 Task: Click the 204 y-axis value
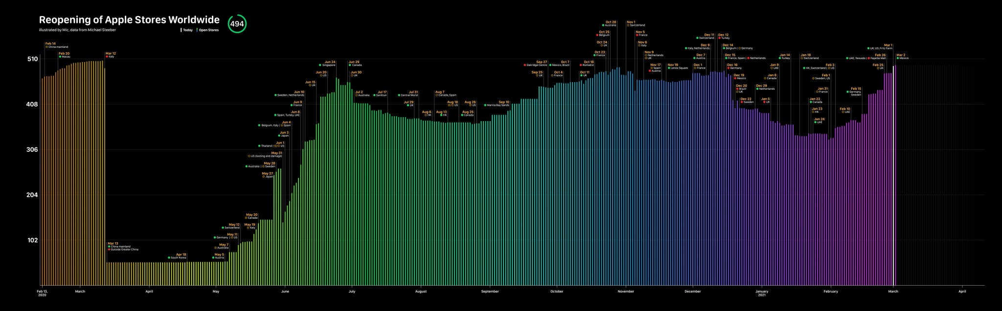click(32, 195)
